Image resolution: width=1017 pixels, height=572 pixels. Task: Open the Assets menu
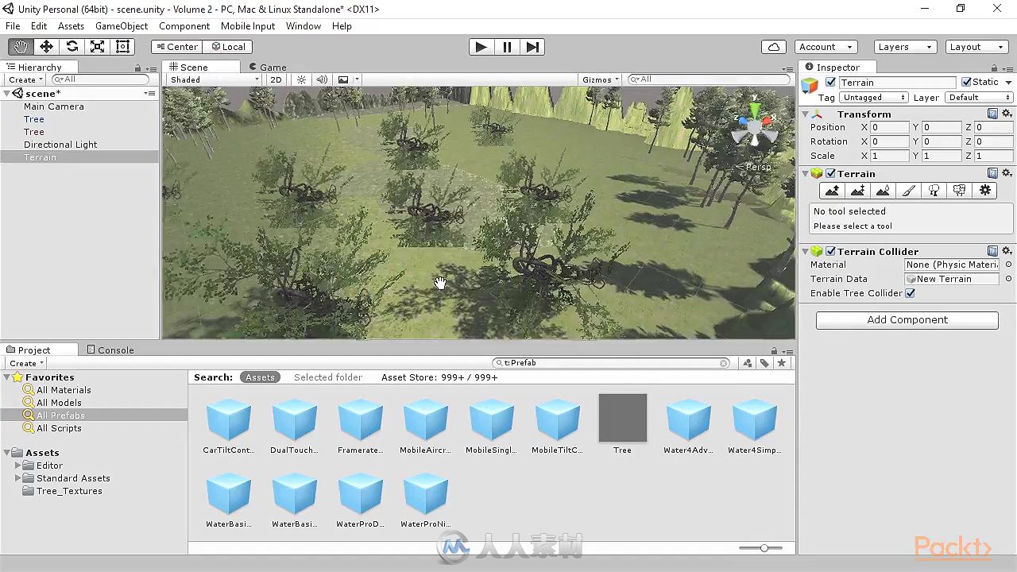click(x=71, y=26)
